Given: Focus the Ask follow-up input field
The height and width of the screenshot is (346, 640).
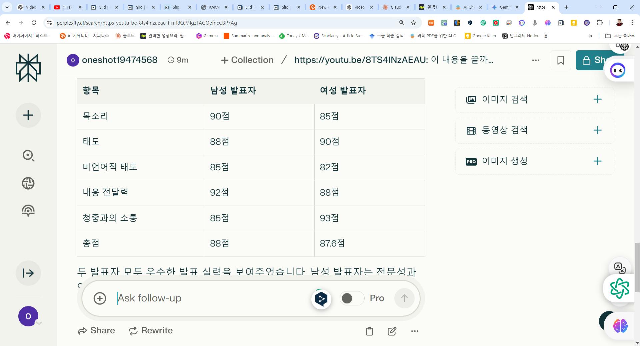Looking at the screenshot, I should point(213,298).
